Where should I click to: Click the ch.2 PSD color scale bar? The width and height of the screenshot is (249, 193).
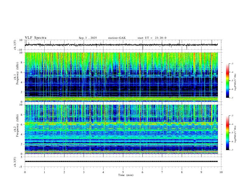227,133
